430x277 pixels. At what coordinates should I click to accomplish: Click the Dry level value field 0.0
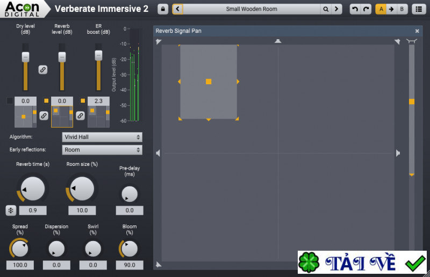pos(25,101)
